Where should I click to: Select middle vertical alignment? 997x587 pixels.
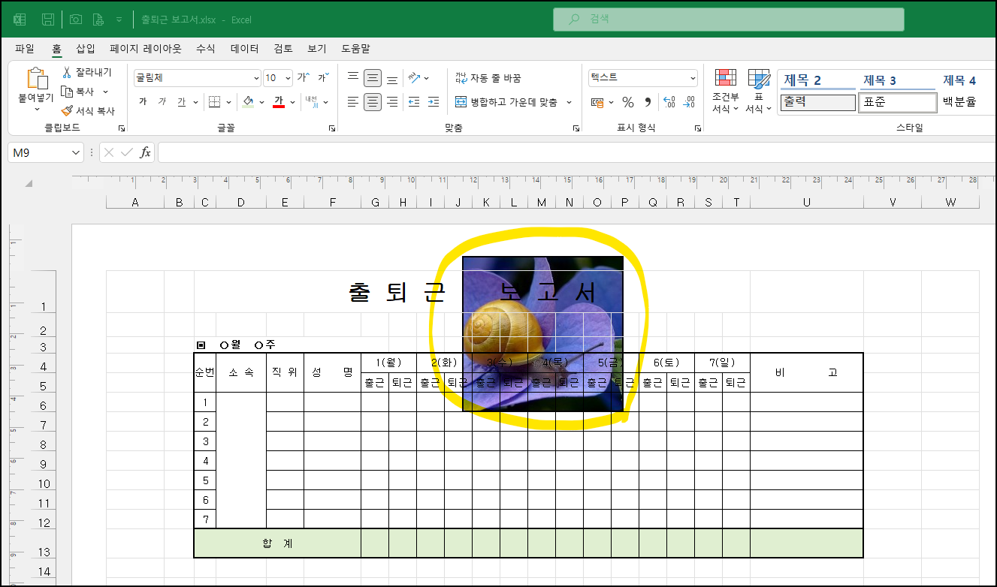click(x=373, y=77)
